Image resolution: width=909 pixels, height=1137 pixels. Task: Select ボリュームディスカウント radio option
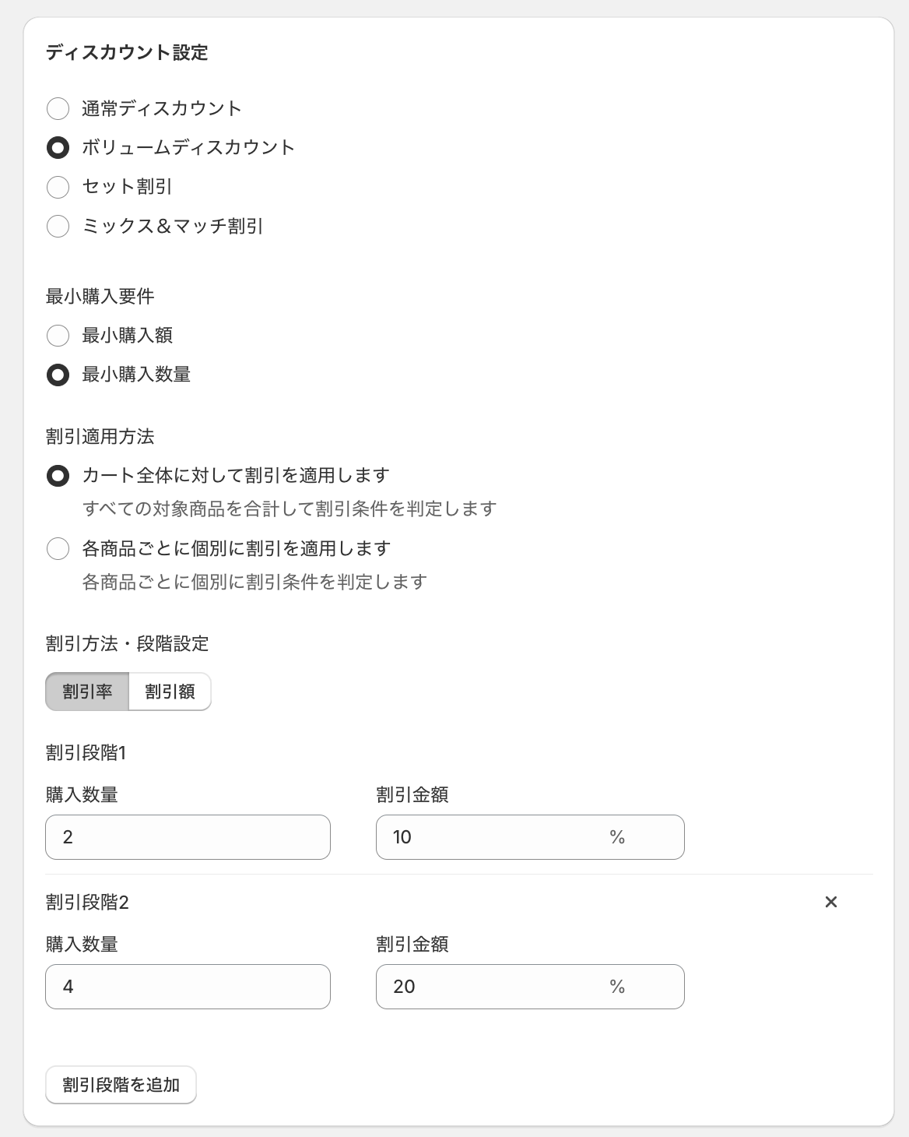58,147
